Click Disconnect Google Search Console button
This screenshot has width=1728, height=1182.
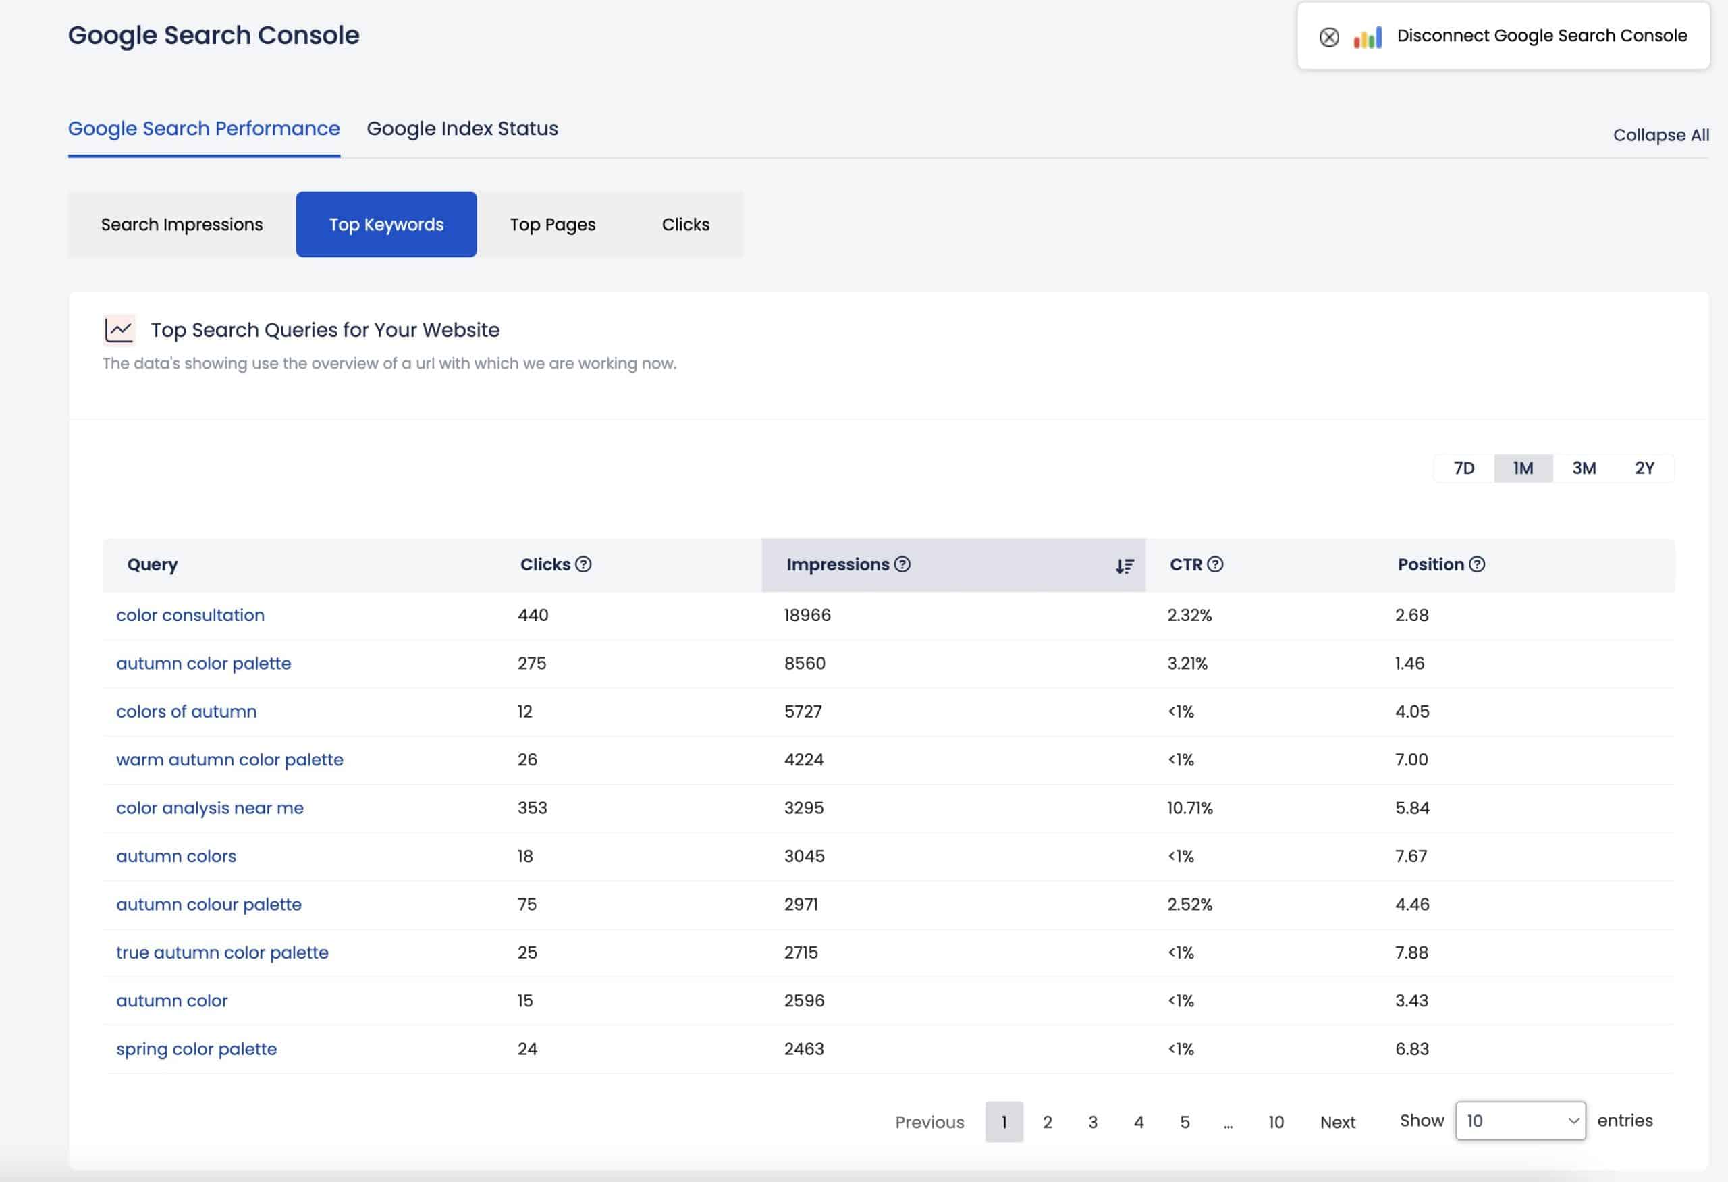pyautogui.click(x=1503, y=36)
